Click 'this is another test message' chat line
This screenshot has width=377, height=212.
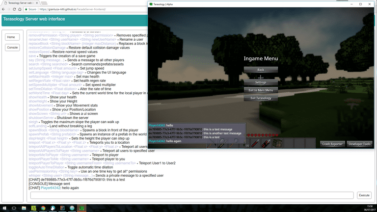(x=222, y=133)
